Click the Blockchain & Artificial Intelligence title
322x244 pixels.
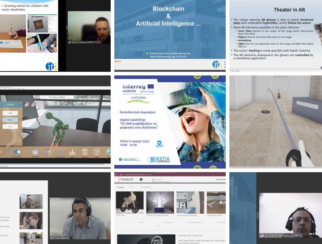[168, 16]
